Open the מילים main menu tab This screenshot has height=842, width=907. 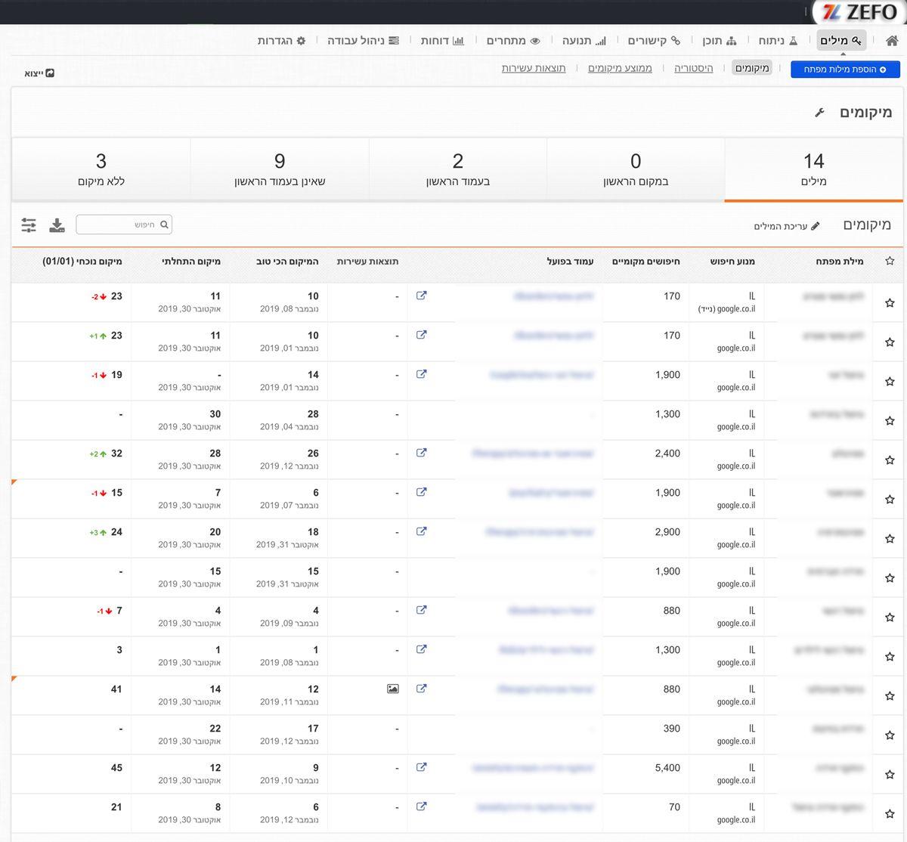pos(840,41)
